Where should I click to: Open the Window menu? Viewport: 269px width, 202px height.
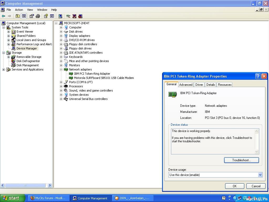pyautogui.click(x=42, y=10)
